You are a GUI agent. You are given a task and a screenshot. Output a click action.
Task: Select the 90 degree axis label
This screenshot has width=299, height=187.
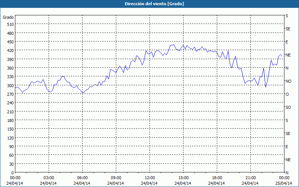pos(12,147)
